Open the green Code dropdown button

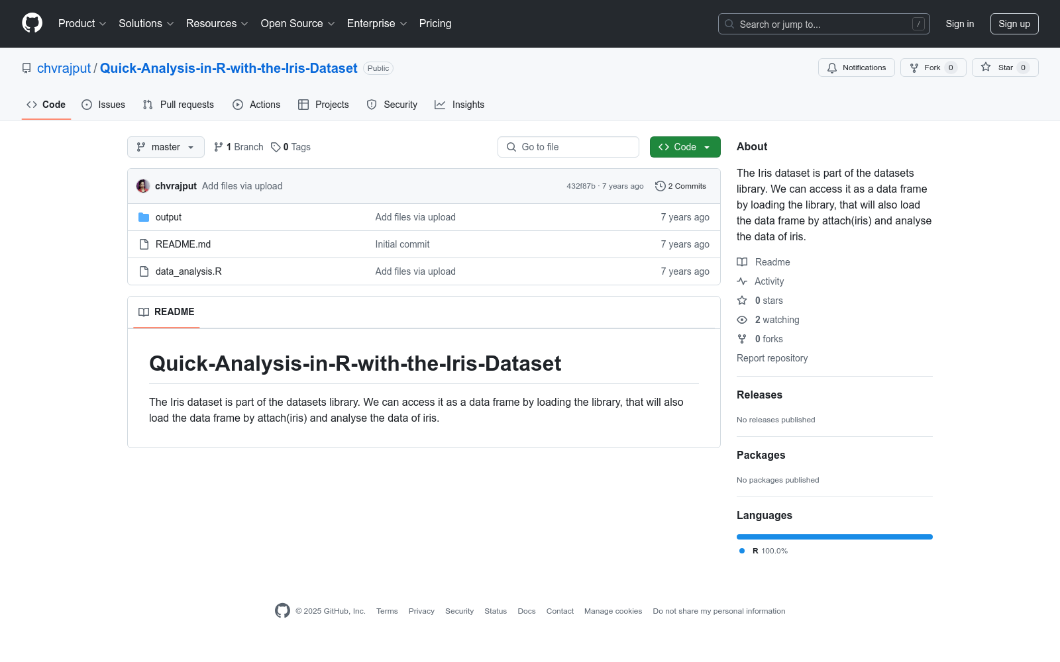click(685, 147)
